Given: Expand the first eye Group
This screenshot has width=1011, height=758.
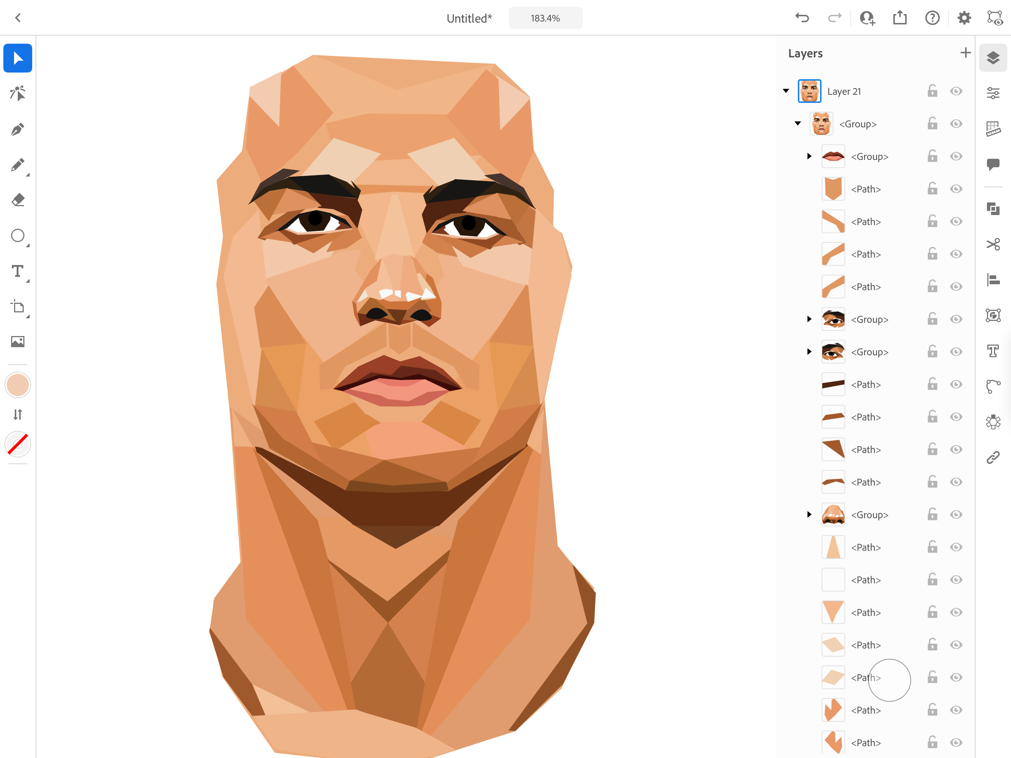Looking at the screenshot, I should tap(809, 319).
